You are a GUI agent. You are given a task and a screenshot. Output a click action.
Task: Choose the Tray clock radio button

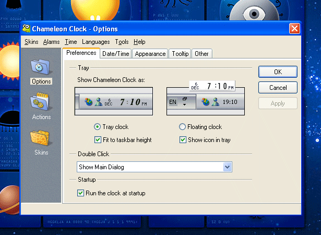[97, 127]
